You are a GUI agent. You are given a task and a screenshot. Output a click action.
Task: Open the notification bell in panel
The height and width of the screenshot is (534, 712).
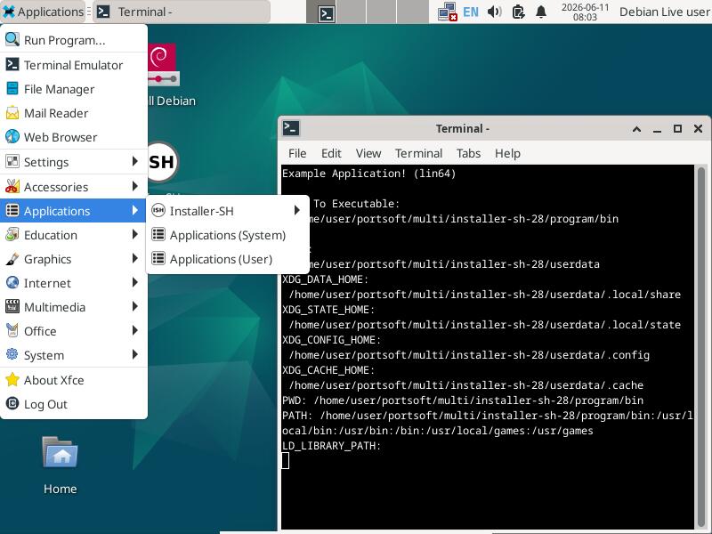(541, 12)
